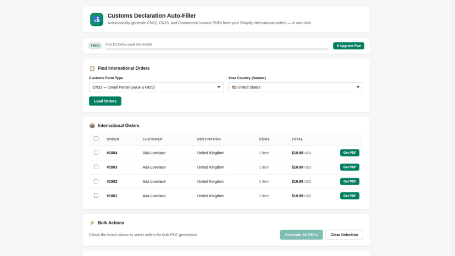455x256 pixels.
Task: Tick the select-all checkbox in table header
Action: click(x=96, y=139)
